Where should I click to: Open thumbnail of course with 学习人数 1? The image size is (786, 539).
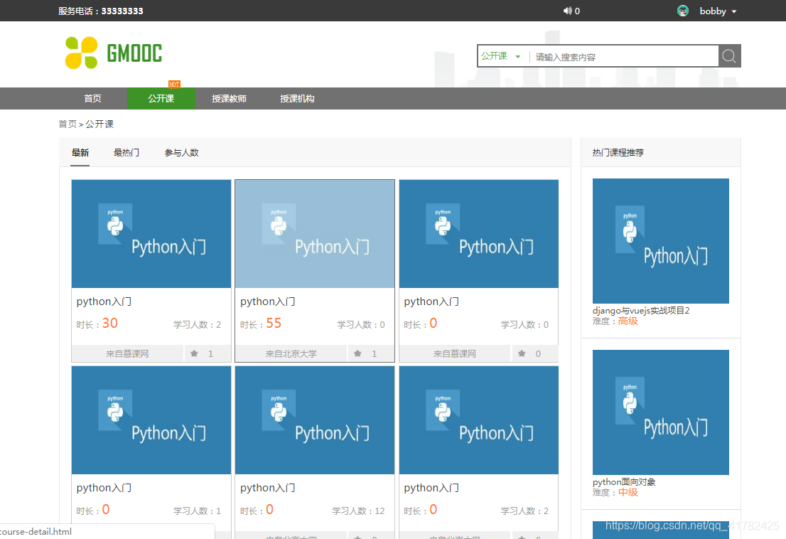click(151, 420)
